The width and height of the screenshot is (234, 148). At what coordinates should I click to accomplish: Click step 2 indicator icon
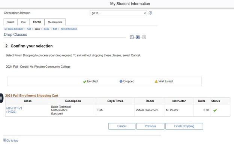[x=138, y=37]
